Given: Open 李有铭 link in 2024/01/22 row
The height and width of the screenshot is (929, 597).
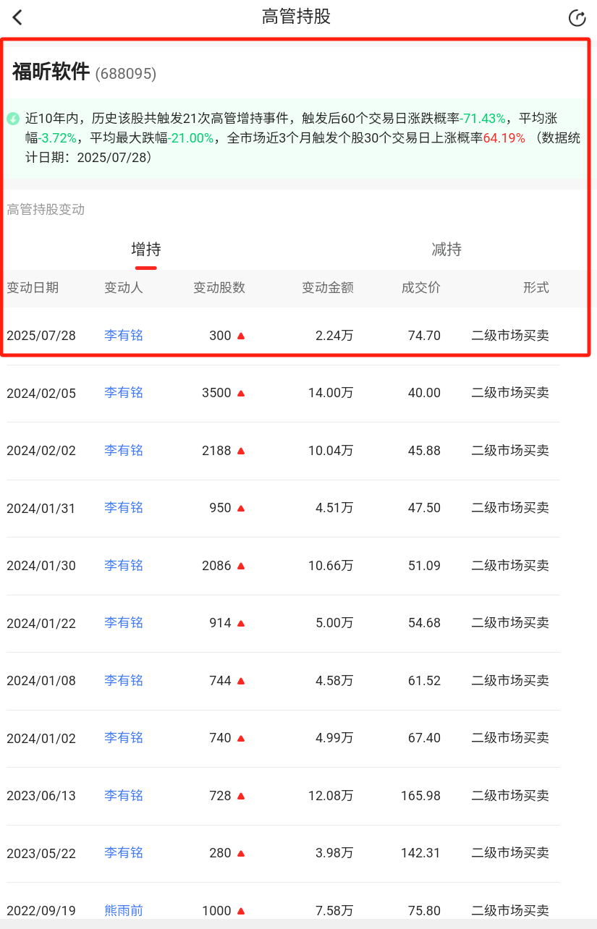Looking at the screenshot, I should coord(124,623).
